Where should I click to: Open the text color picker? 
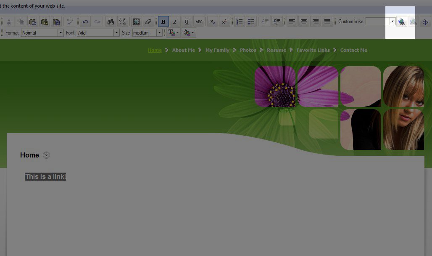tap(173, 33)
